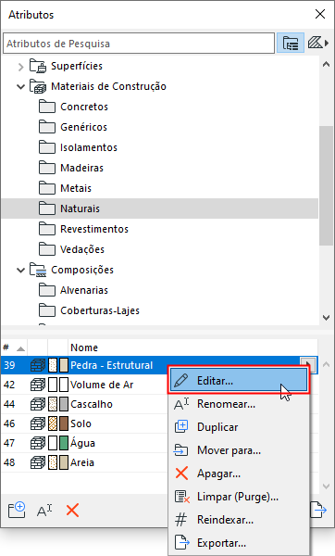
Task: Close the Atributos panel
Action: click(x=320, y=14)
